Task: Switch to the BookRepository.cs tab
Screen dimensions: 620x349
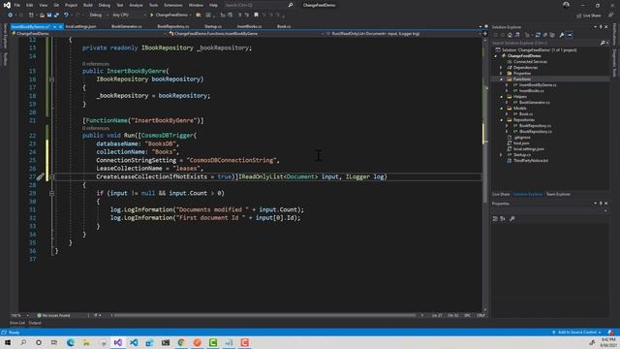Action: 172,26
